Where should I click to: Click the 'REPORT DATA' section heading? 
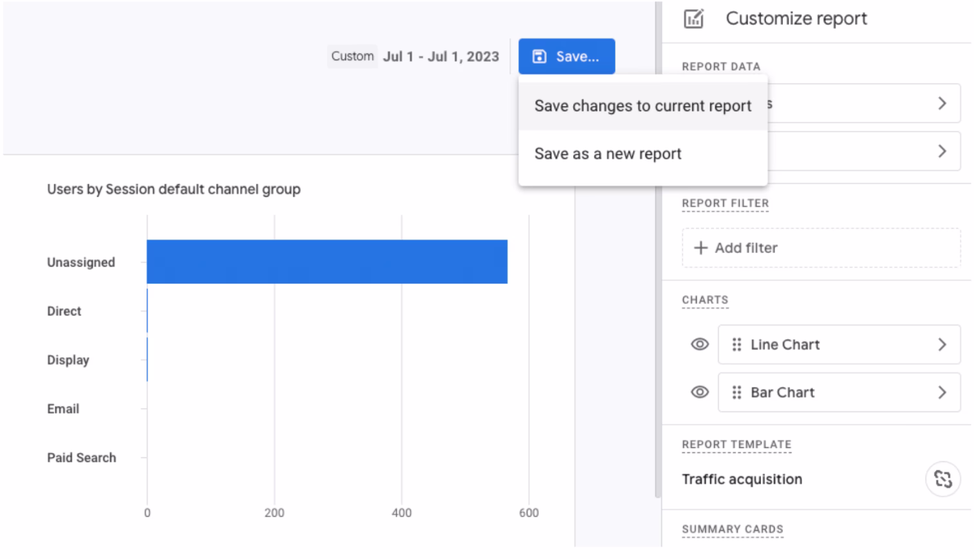point(721,67)
